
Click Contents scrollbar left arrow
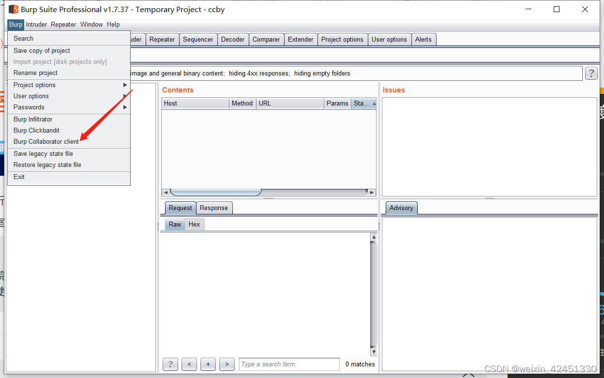point(166,192)
